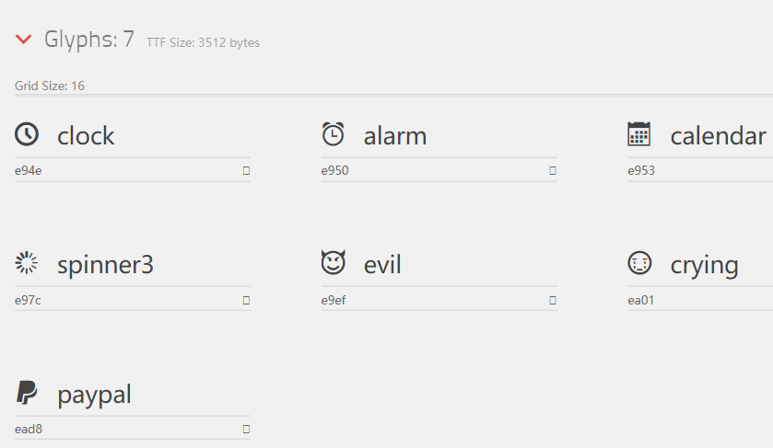Viewport: 773px width, 448px height.
Task: Click the ead8 code field for paypal
Action: click(x=120, y=429)
